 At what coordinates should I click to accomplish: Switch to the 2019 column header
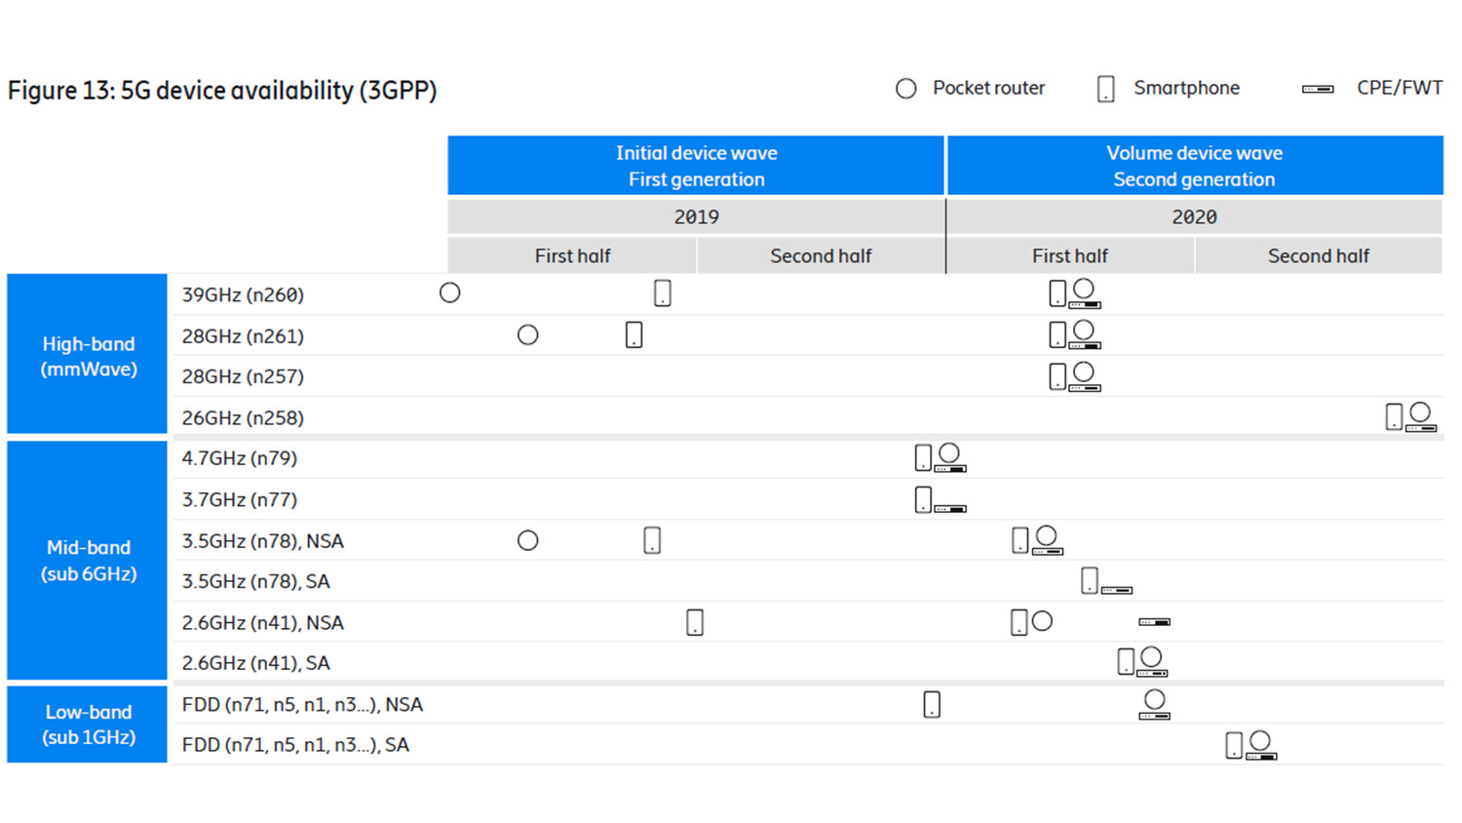tap(696, 216)
